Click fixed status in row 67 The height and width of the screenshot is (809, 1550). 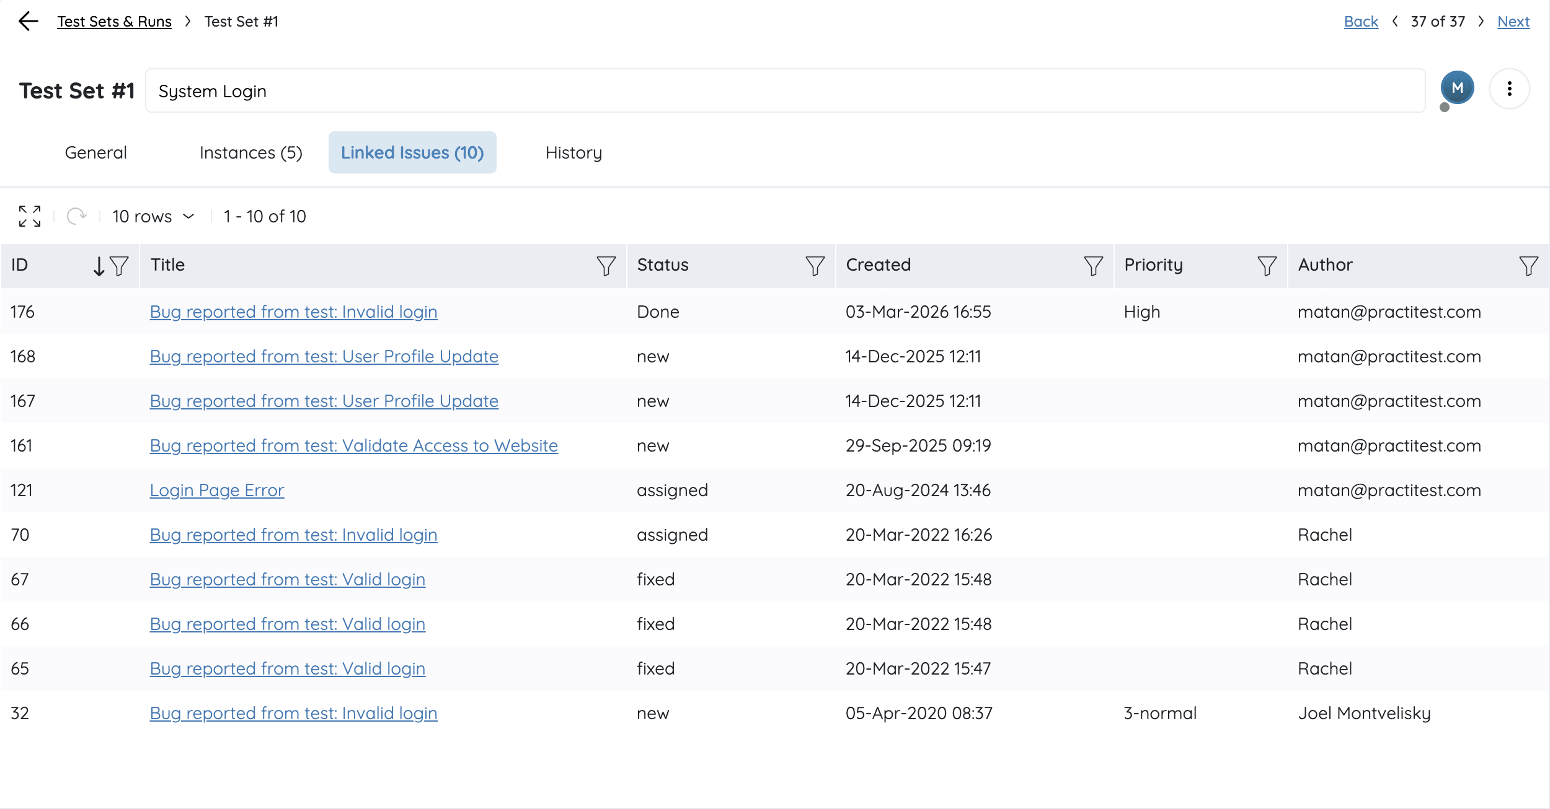click(x=655, y=579)
